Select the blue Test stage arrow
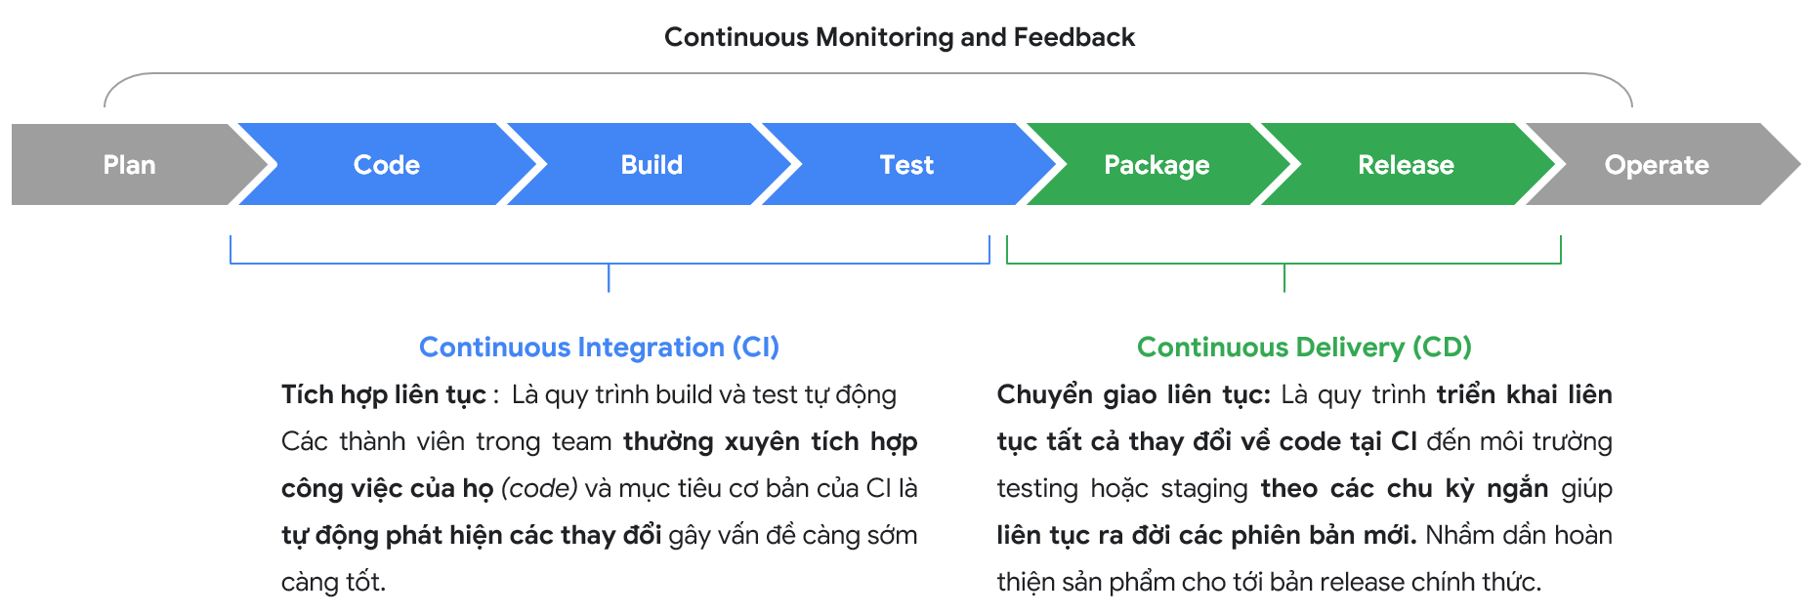This screenshot has width=1809, height=615. pos(906,164)
